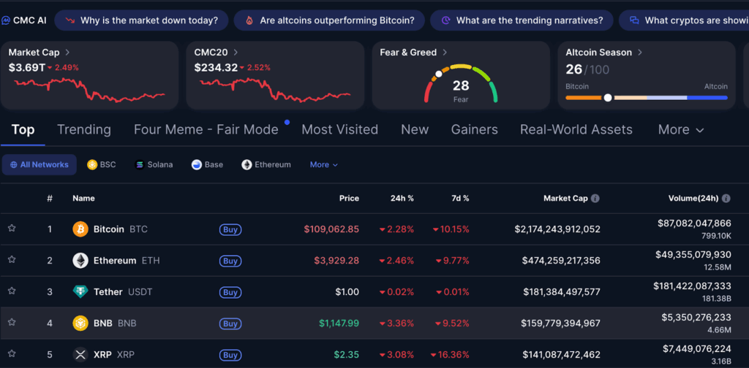Click the Ethereum coin logo icon

(x=80, y=261)
